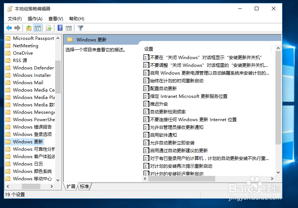Select the 自动更新检测频率 setting

(168, 112)
